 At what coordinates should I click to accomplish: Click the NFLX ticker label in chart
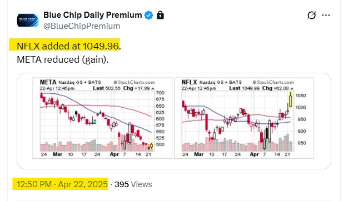190,82
